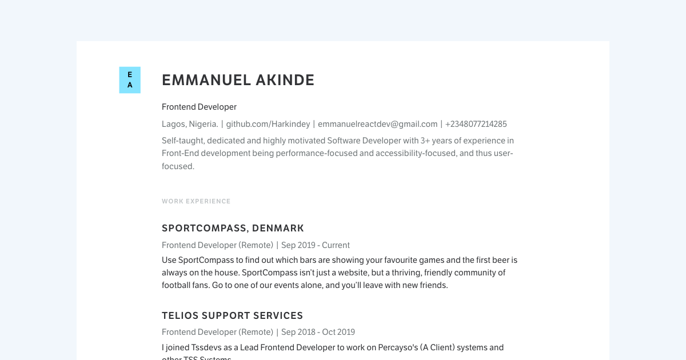
Task: Select the SportCompass, Denmark heading
Action: point(233,229)
